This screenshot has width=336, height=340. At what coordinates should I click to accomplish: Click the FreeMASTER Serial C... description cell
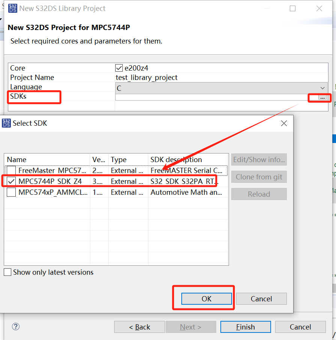187,170
